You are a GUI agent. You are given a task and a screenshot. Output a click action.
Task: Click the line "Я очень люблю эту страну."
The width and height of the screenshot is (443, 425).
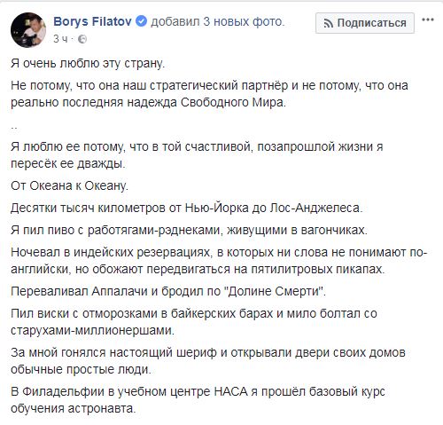pos(88,64)
